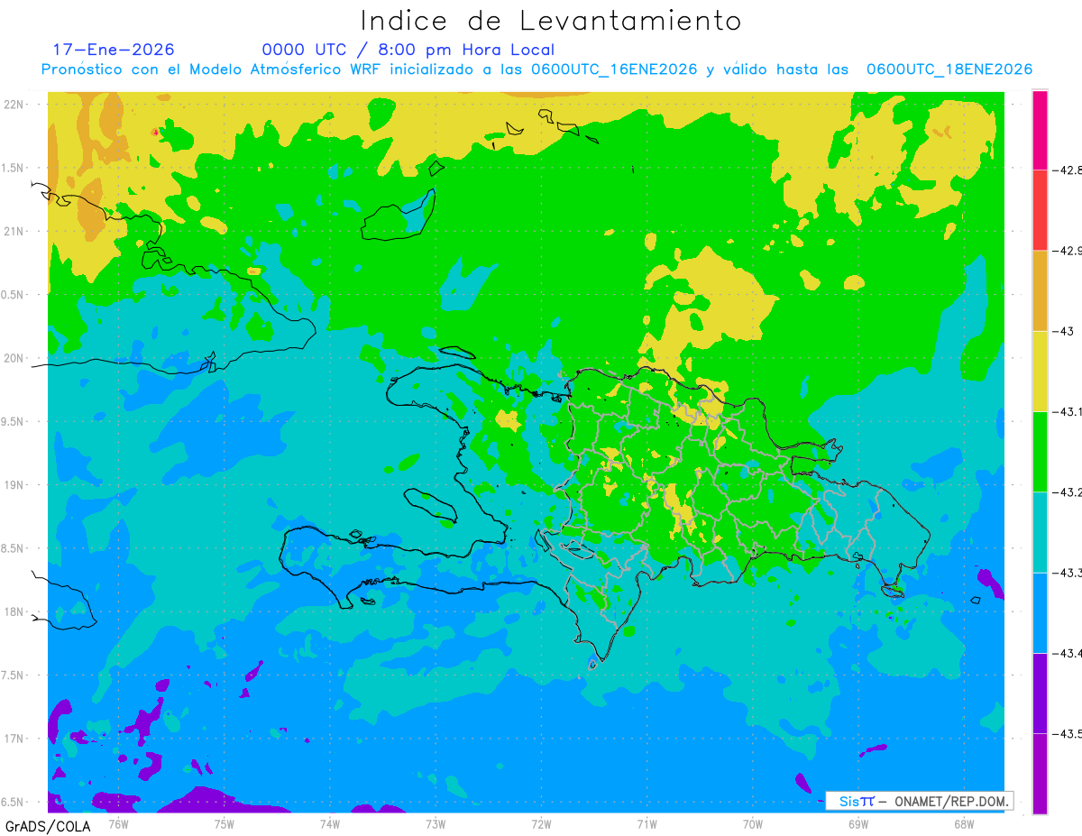Click the 'Indice de Levantamiento' title
Viewport: 1082px width, 836px height.
pyautogui.click(x=551, y=21)
